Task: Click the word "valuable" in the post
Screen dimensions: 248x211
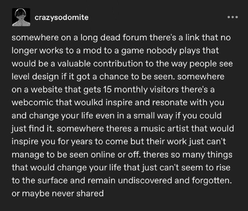Action: click(74, 64)
